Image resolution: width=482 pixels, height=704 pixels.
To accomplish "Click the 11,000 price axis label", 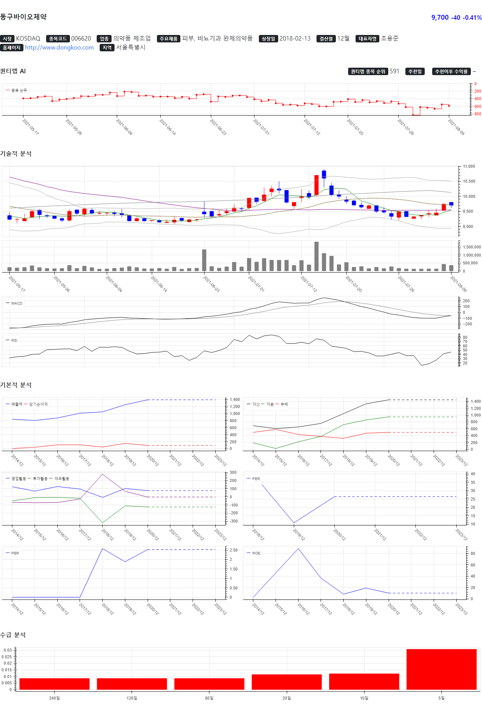I will (469, 167).
